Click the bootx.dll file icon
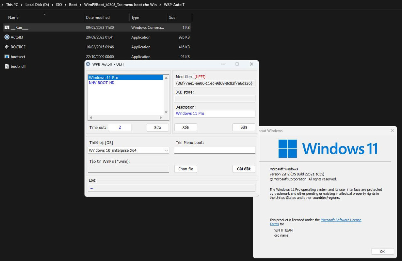The width and height of the screenshot is (402, 261). pyautogui.click(x=7, y=66)
